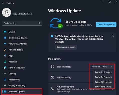Choose Pause for 5 weeks

(103, 87)
